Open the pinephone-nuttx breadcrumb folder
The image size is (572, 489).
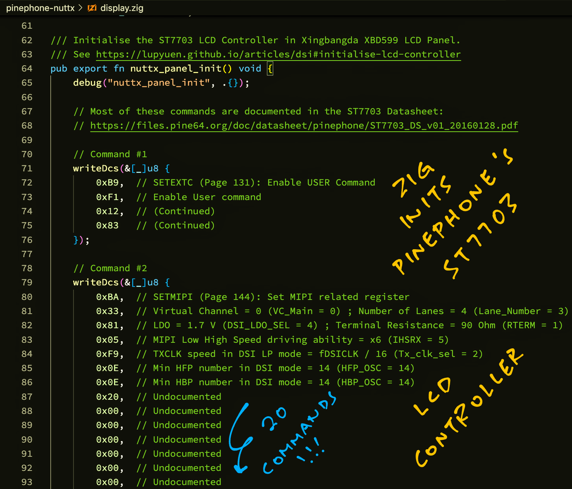click(40, 8)
